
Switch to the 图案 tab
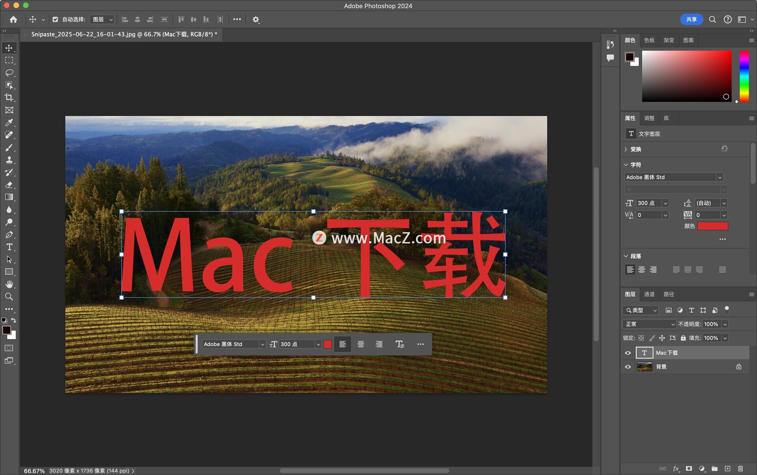(x=688, y=40)
